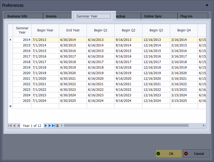Select Begin Year cell 7/1/2024

tap(45, 101)
